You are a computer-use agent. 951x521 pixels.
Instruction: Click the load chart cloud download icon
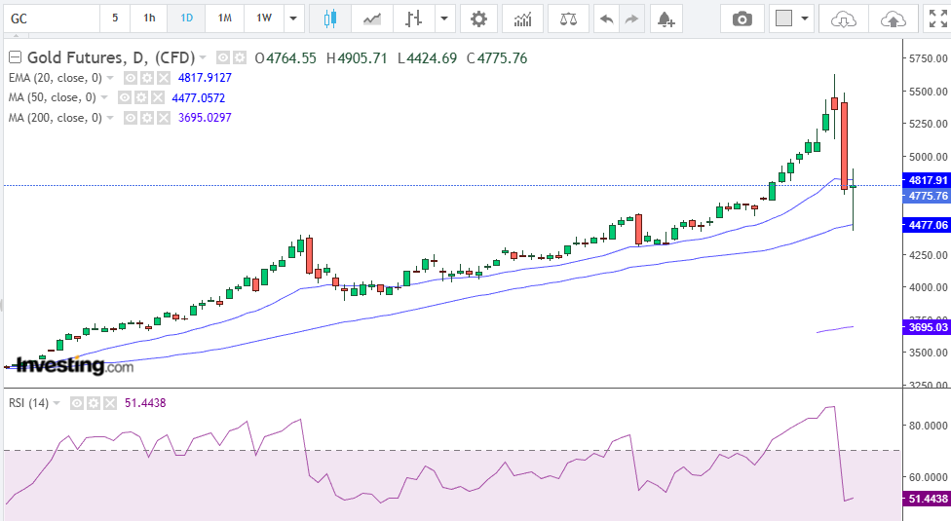843,19
